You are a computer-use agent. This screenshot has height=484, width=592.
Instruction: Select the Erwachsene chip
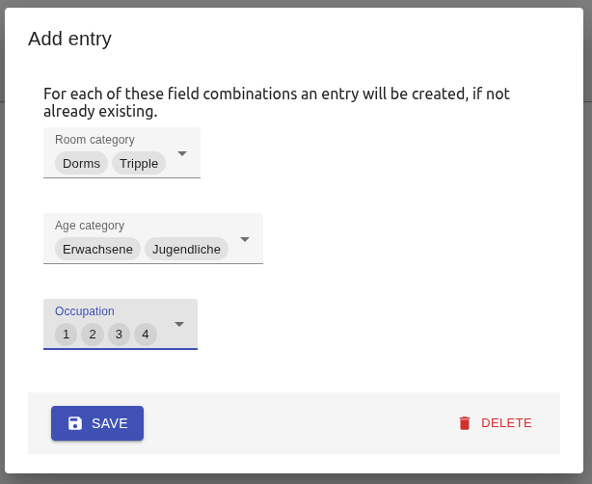pyautogui.click(x=97, y=249)
